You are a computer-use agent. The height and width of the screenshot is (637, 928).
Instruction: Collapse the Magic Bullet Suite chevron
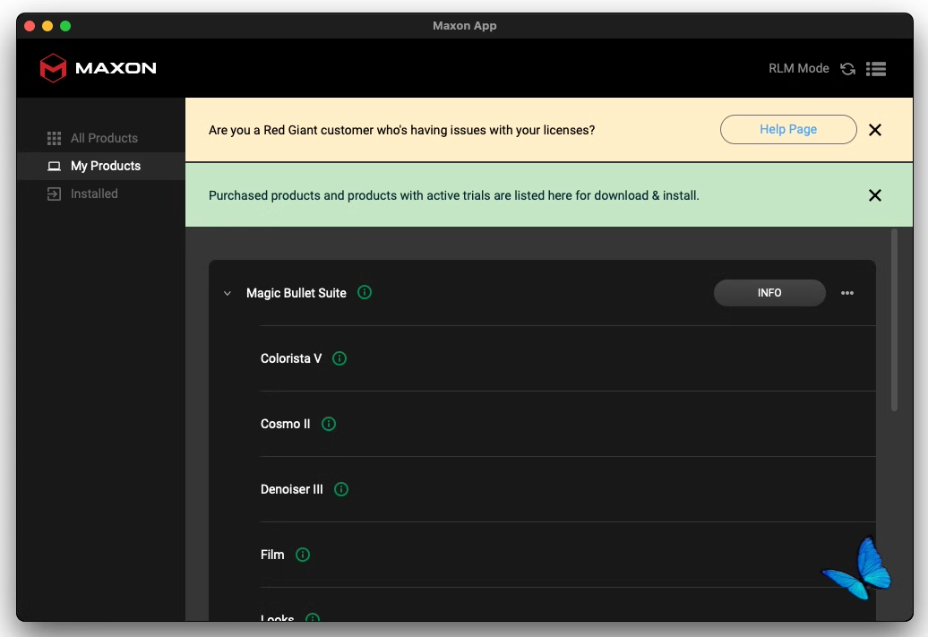pyautogui.click(x=228, y=293)
